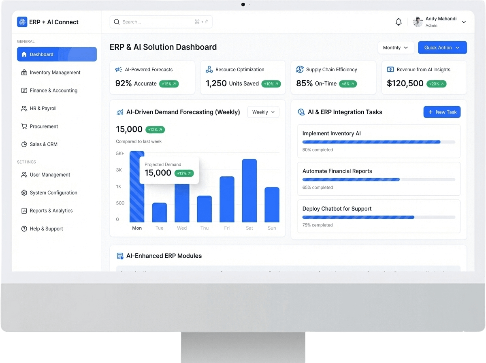Open the Quick Action dropdown button

pos(442,48)
